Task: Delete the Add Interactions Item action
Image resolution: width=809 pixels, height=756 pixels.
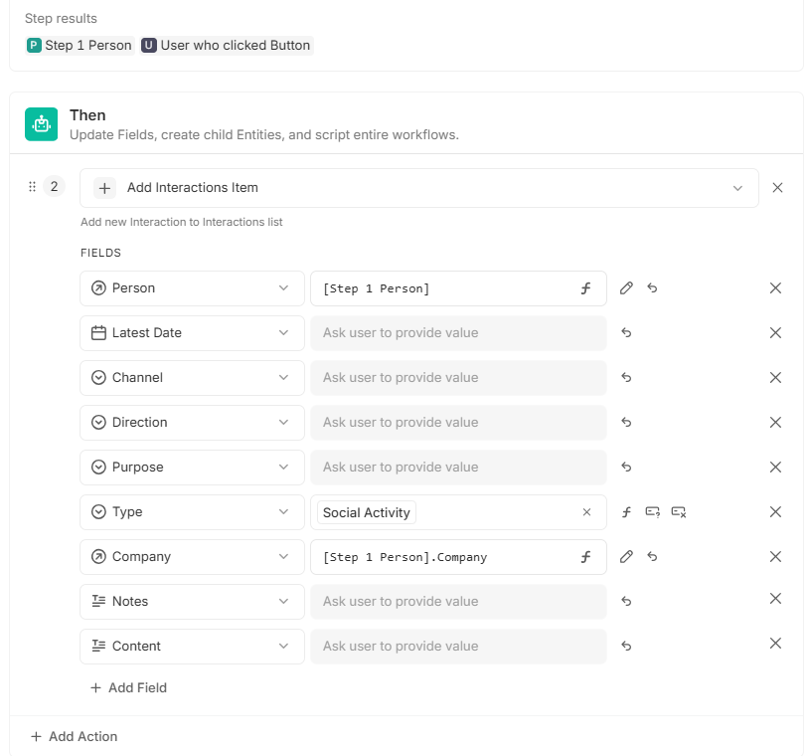Action: (x=777, y=187)
